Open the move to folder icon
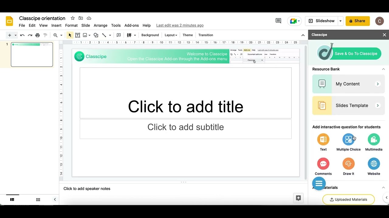The image size is (389, 218). tap(81, 18)
